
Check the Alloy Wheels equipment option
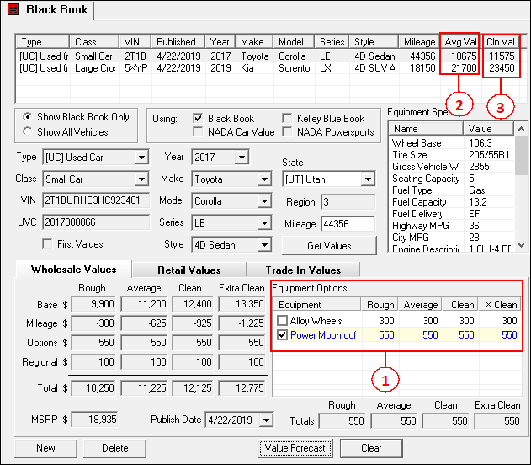(282, 321)
